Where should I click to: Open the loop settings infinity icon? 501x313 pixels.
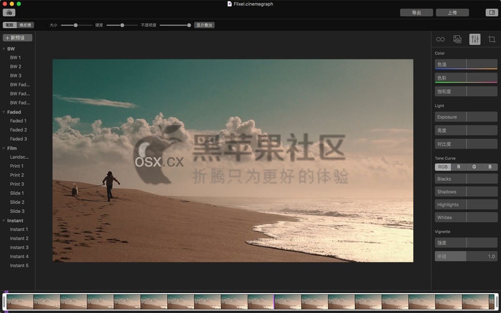tap(440, 39)
